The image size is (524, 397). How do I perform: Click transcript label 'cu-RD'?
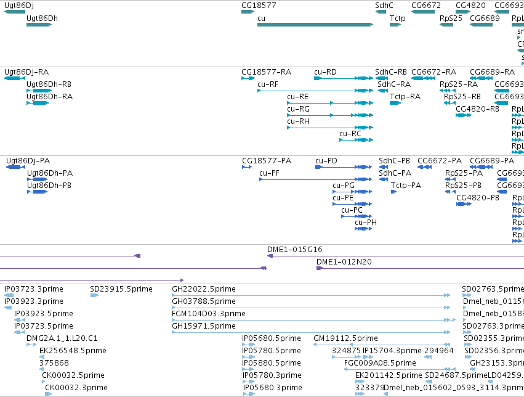(x=325, y=72)
